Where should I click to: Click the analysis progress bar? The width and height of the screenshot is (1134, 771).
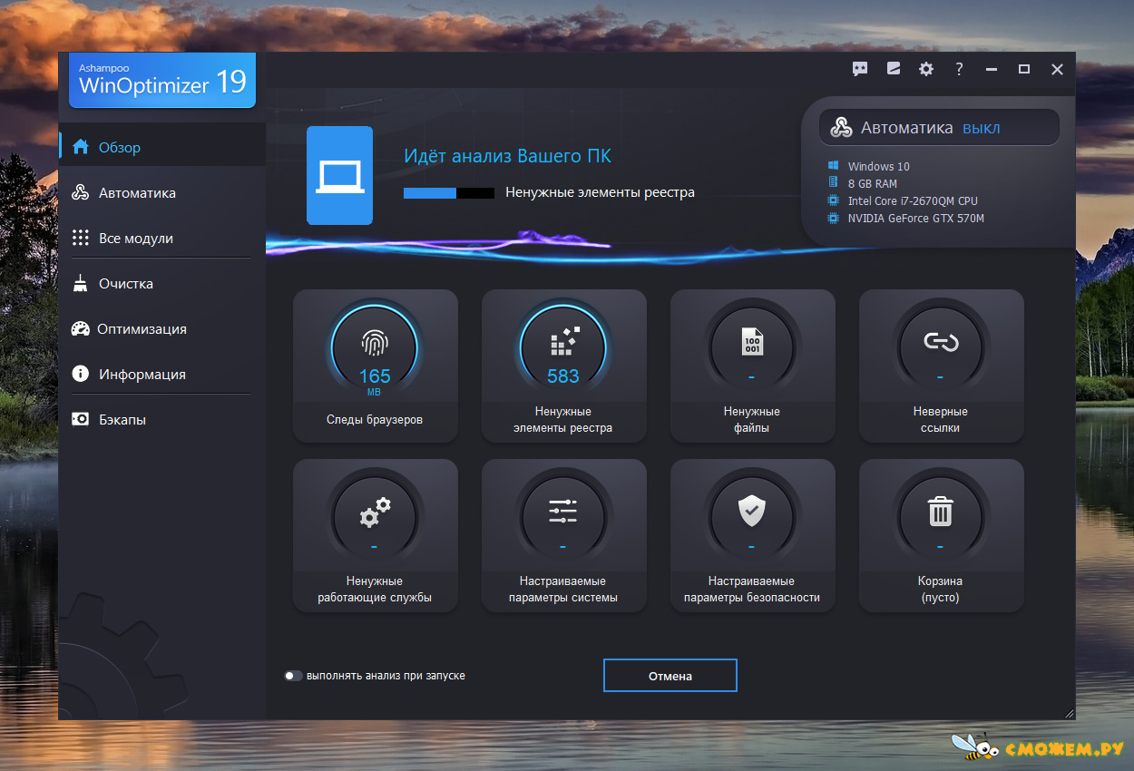tap(449, 193)
